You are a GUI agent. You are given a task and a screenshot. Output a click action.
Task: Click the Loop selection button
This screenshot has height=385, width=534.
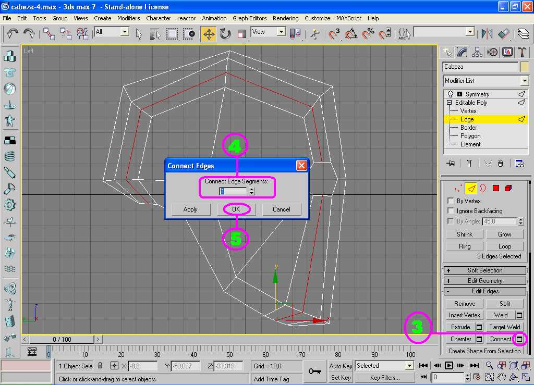pyautogui.click(x=504, y=246)
